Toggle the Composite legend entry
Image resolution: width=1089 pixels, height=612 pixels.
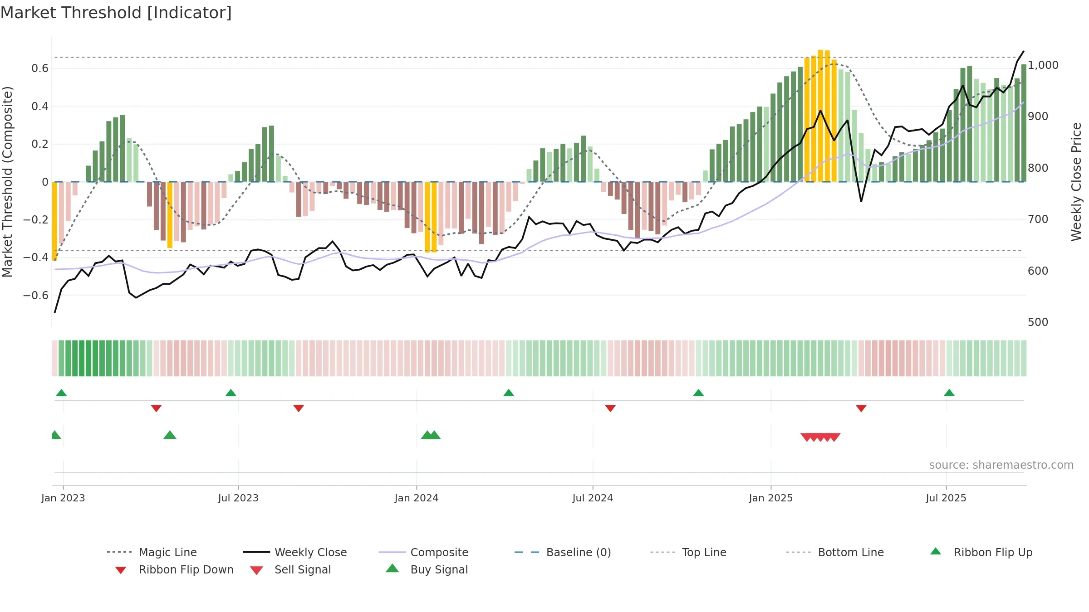[423, 552]
